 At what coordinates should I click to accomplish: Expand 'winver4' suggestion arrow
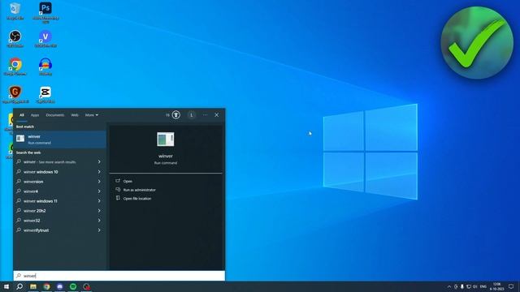coord(99,191)
